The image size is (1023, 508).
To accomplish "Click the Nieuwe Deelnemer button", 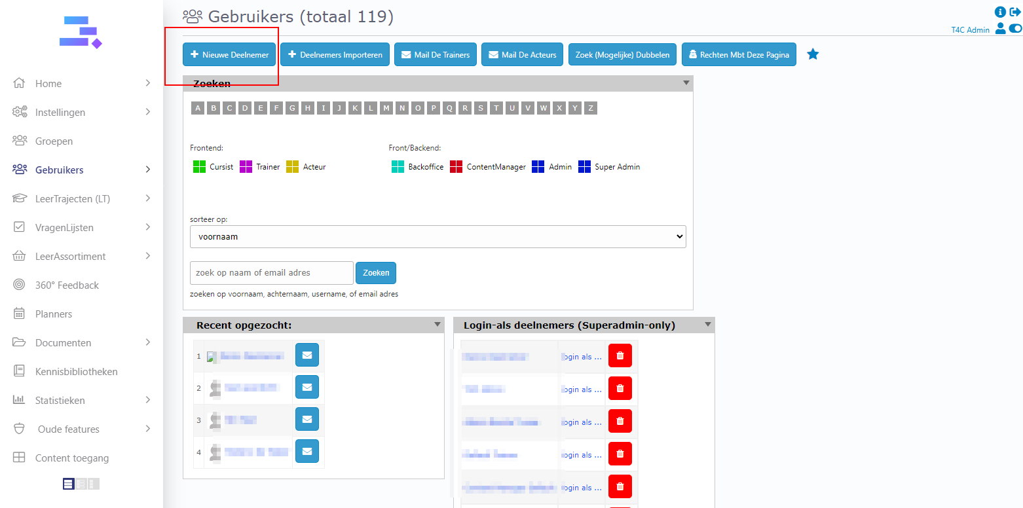I will click(229, 55).
